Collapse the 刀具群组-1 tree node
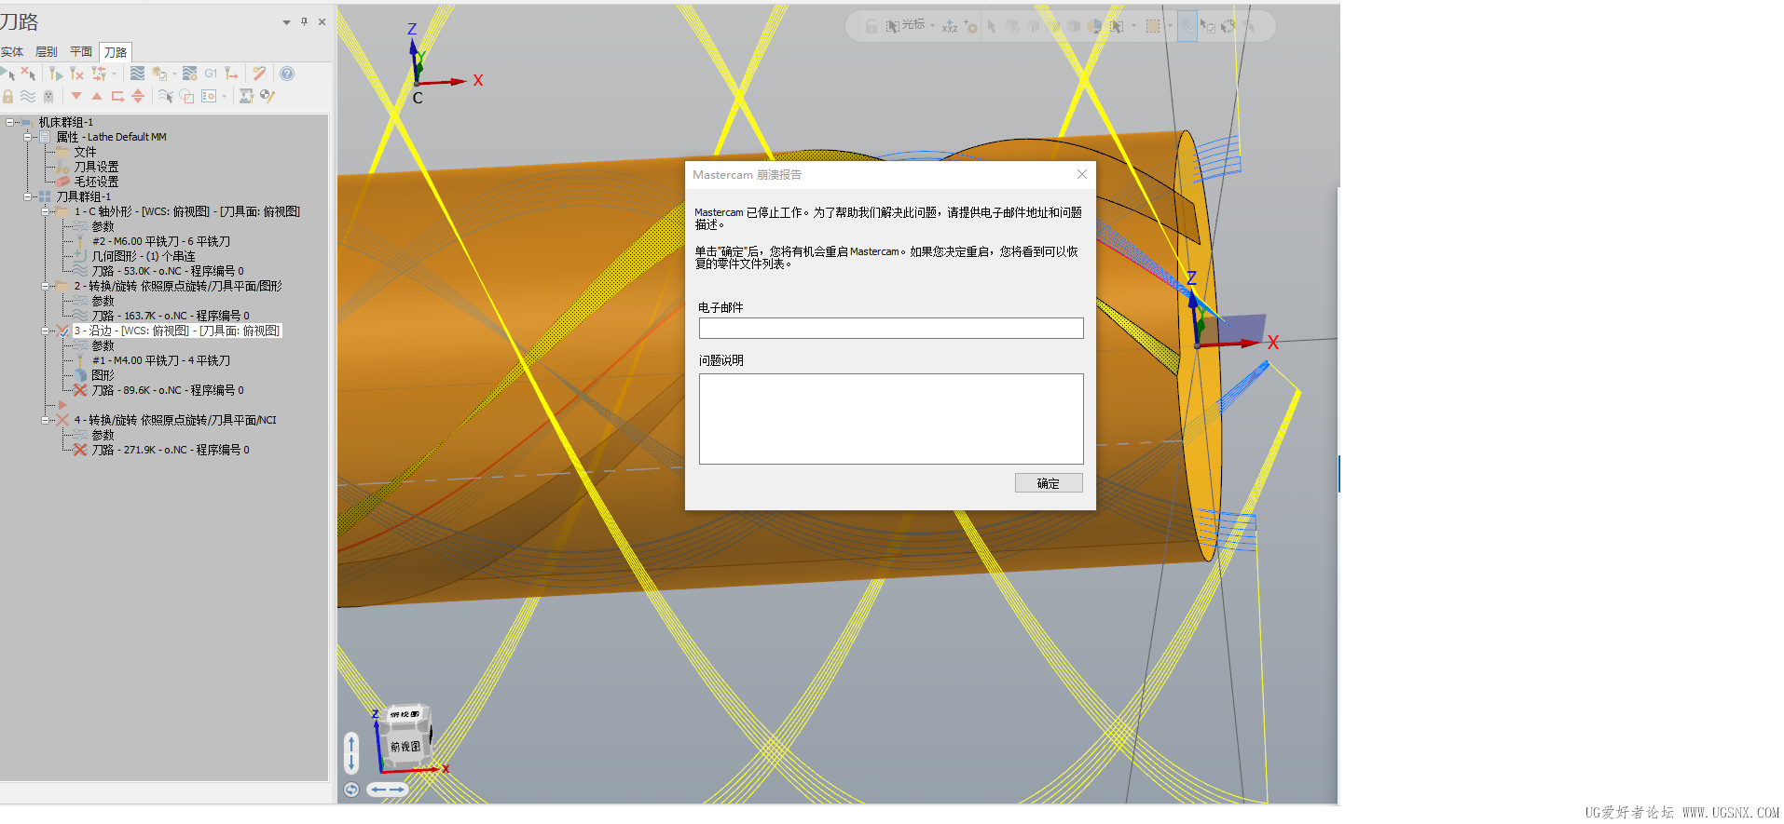This screenshot has height=824, width=1784. 28,196
